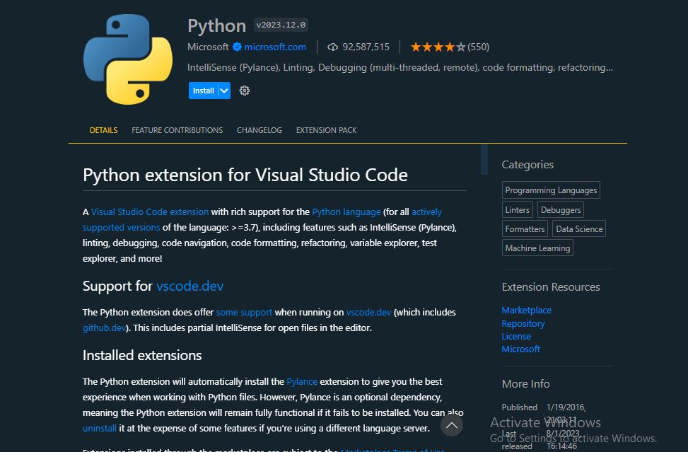Viewport: 688px width, 452px height.
Task: Click the verified publisher badge beside microsoft.com
Action: point(237,47)
